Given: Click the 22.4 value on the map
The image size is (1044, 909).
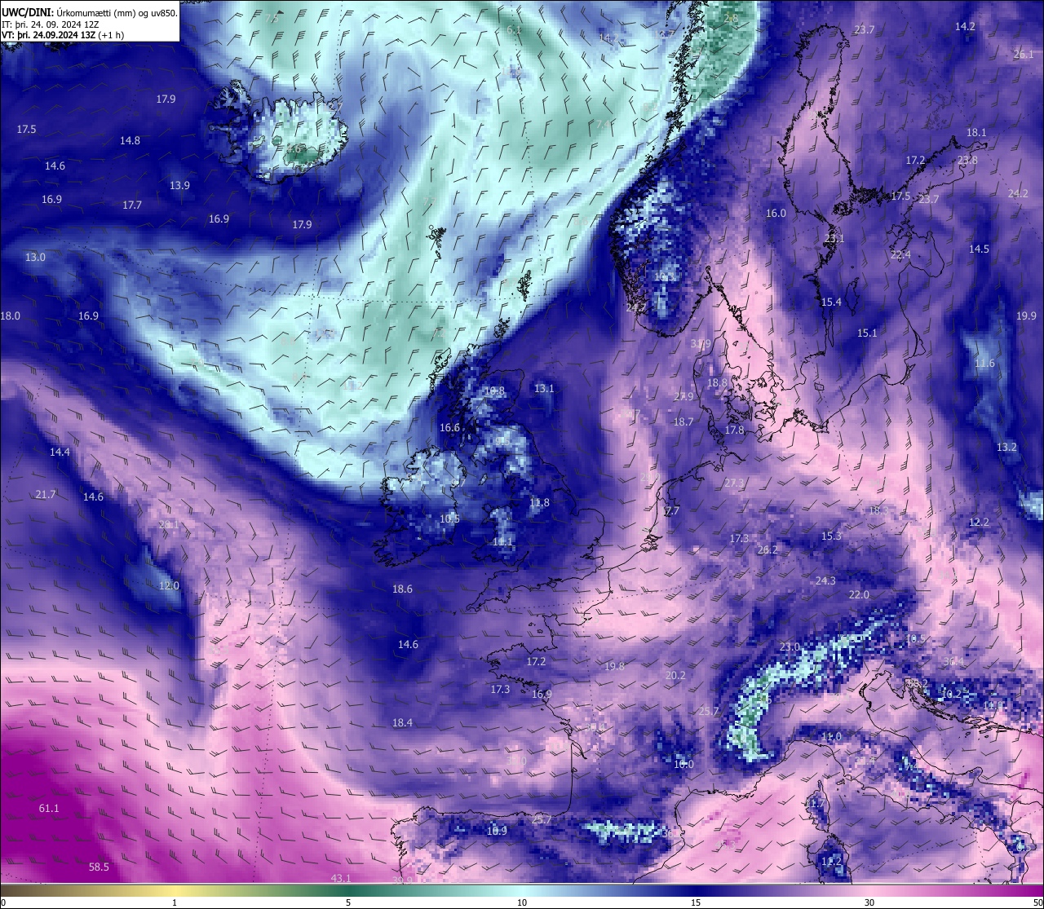Looking at the screenshot, I should point(900,254).
